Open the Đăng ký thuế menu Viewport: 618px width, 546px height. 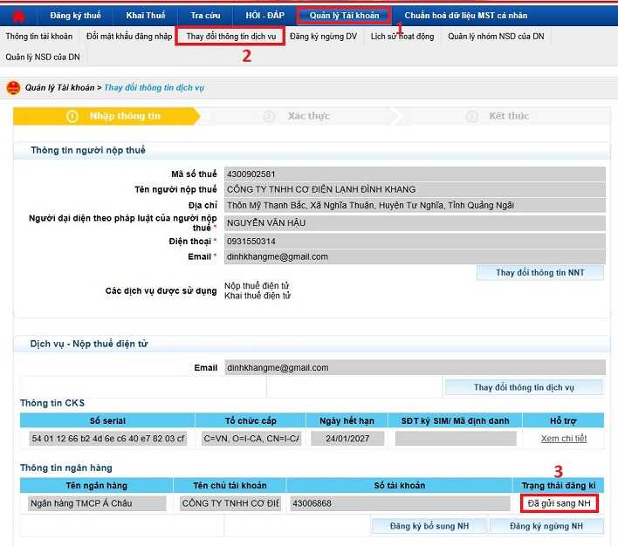tap(75, 16)
